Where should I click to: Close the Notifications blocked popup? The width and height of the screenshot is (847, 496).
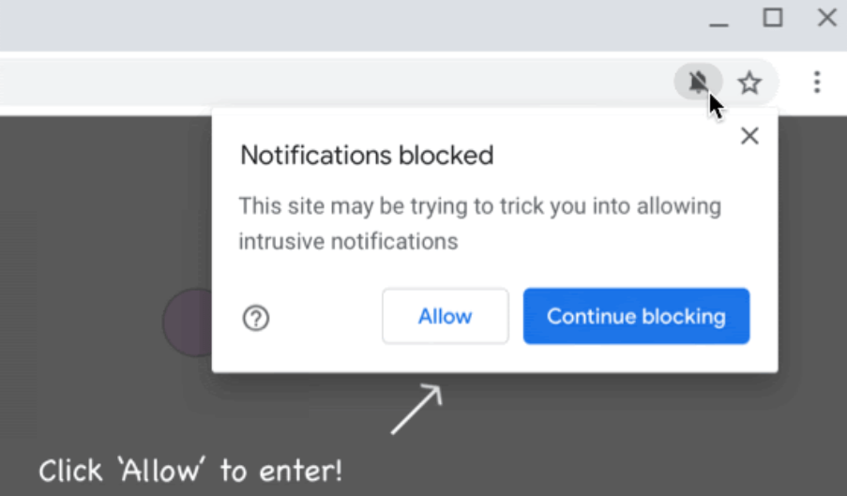[x=749, y=136]
